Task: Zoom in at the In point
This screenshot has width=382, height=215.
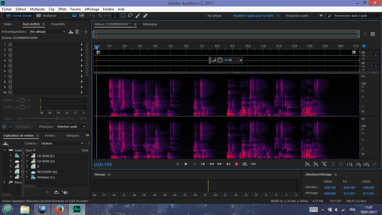Action: [350, 164]
